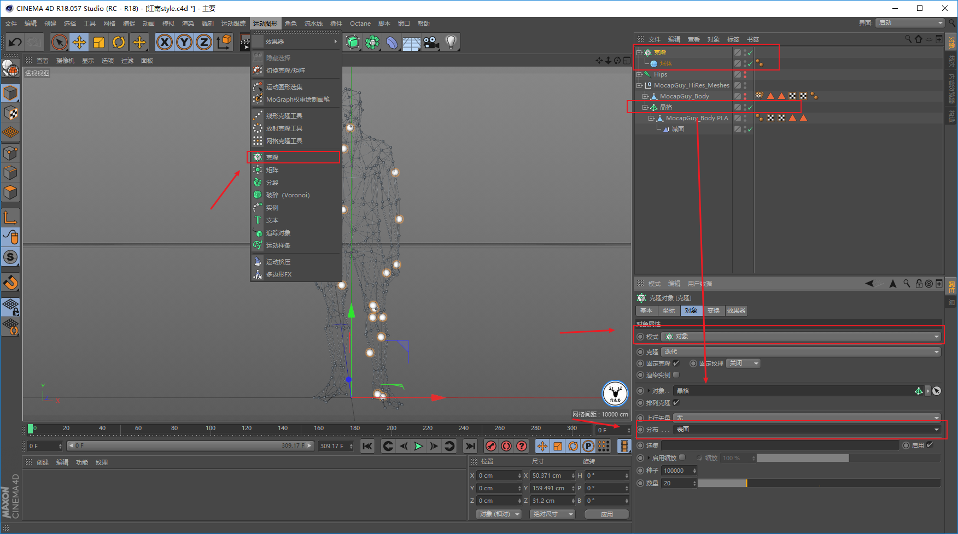Click the MoGraph flower array icon
Screen dimensions: 958x534
pos(372,42)
